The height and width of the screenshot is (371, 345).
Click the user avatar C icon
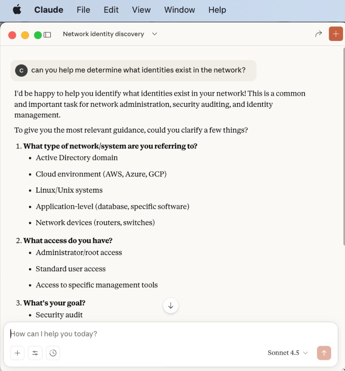(21, 70)
